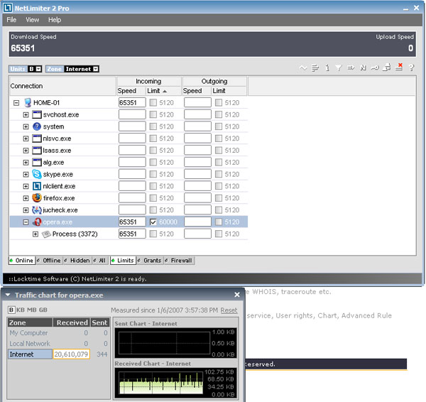This screenshot has height=402, width=426.
Task: Select the KB unit in traffic chart
Action: pos(21,310)
